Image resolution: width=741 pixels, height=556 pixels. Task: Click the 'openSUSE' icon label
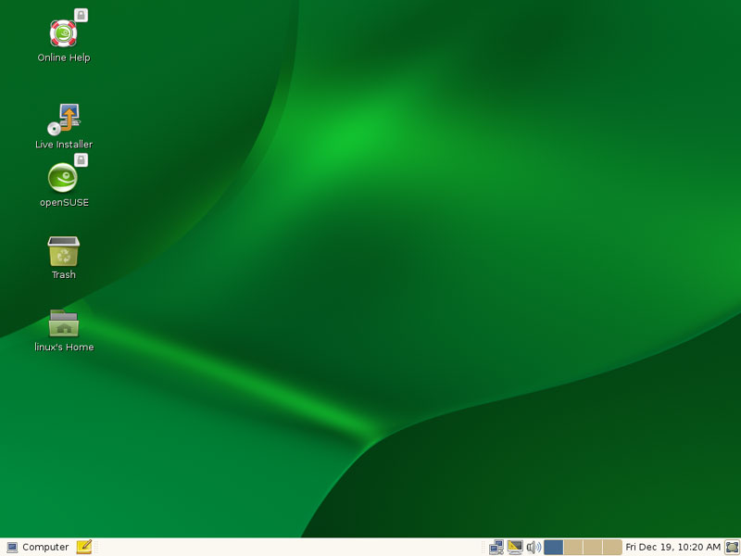(x=64, y=202)
